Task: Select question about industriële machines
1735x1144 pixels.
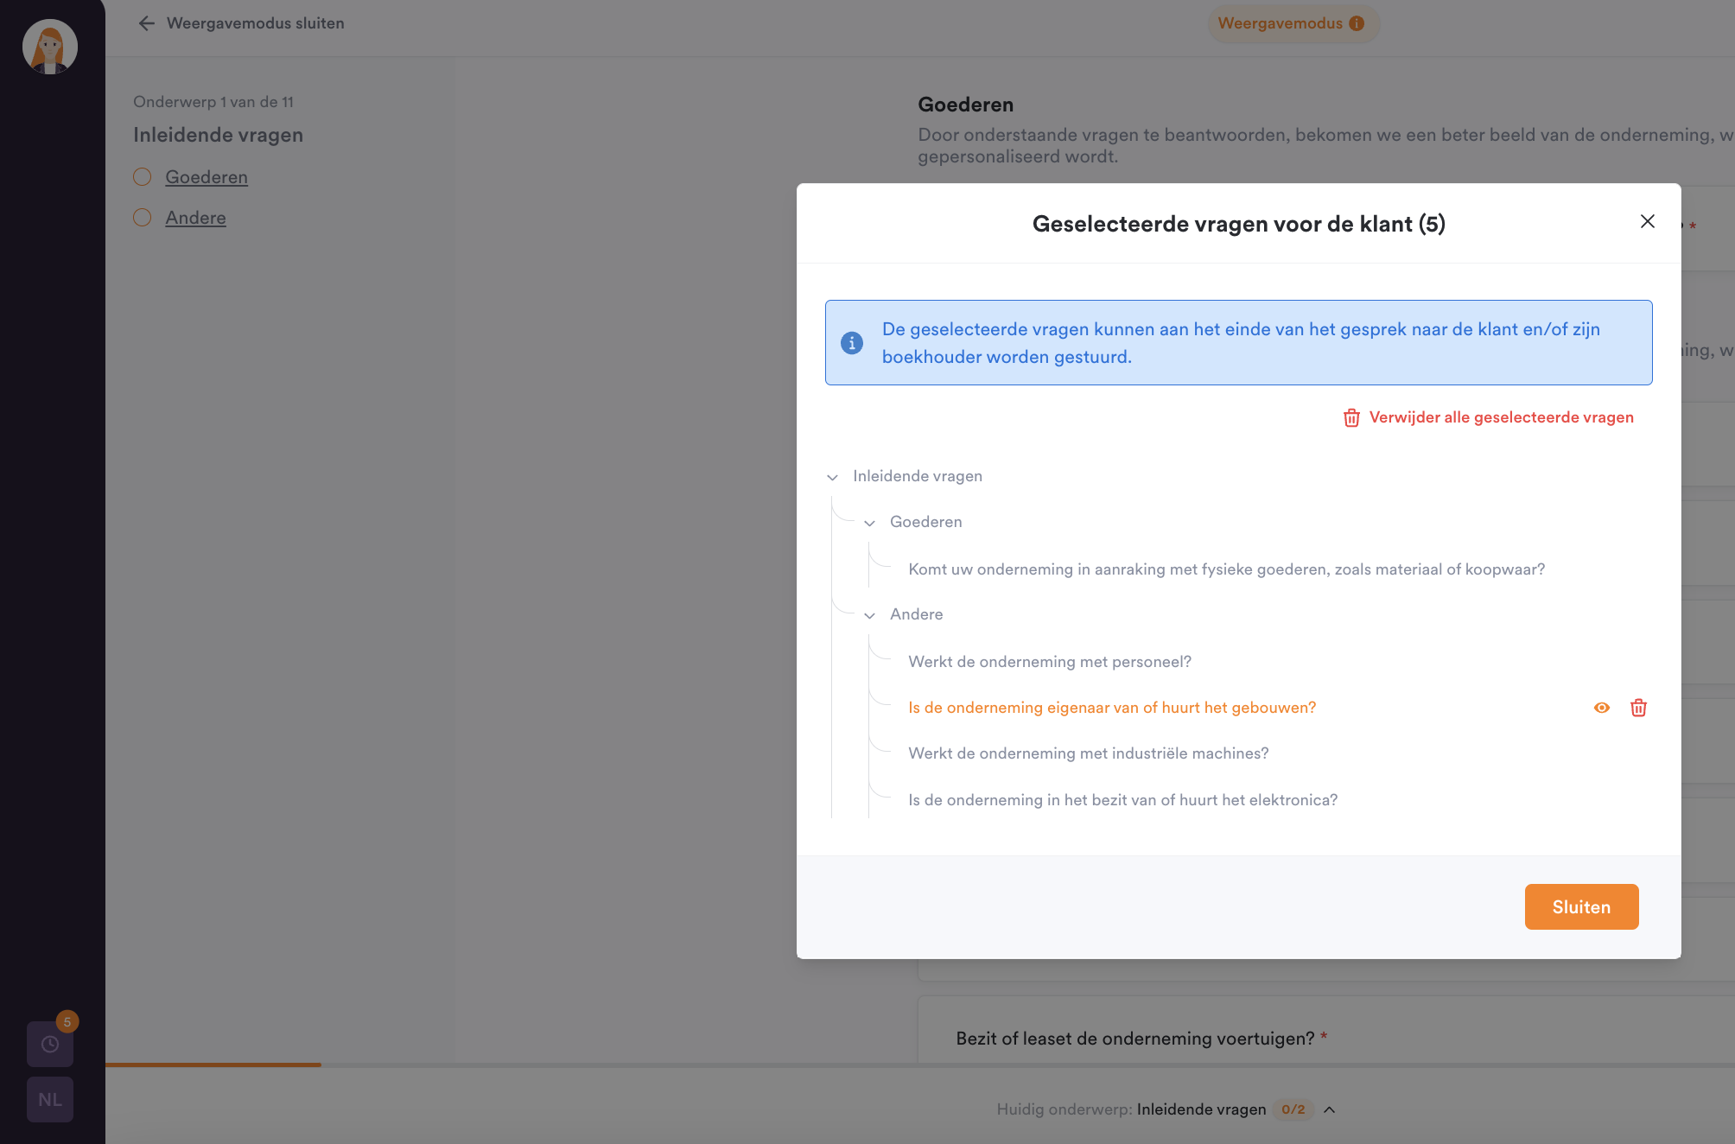Action: [1088, 753]
